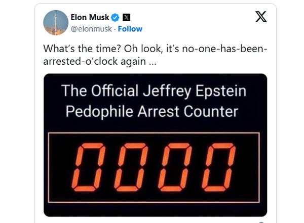Click the dot separator before Follow
Viewport: 304px width, 223px height.
[115, 29]
